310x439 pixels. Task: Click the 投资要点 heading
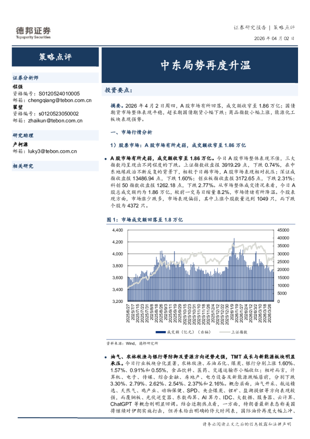118,90
